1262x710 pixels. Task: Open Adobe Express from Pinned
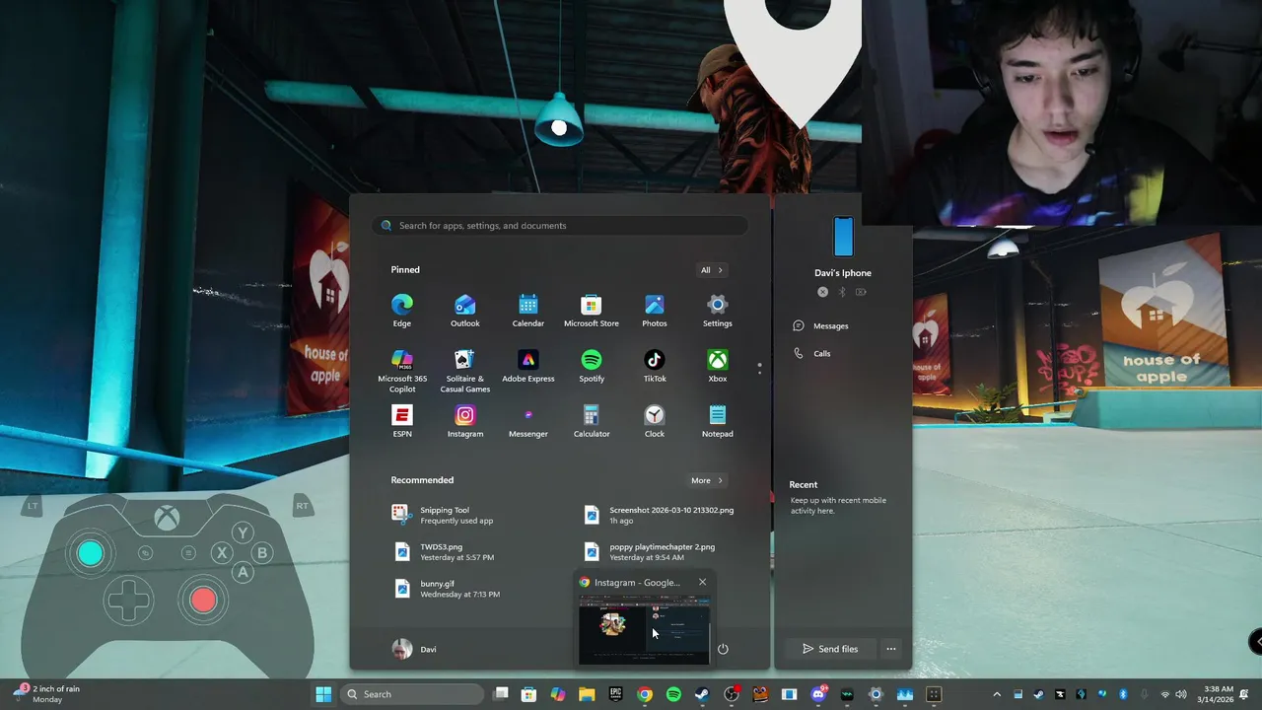point(528,366)
